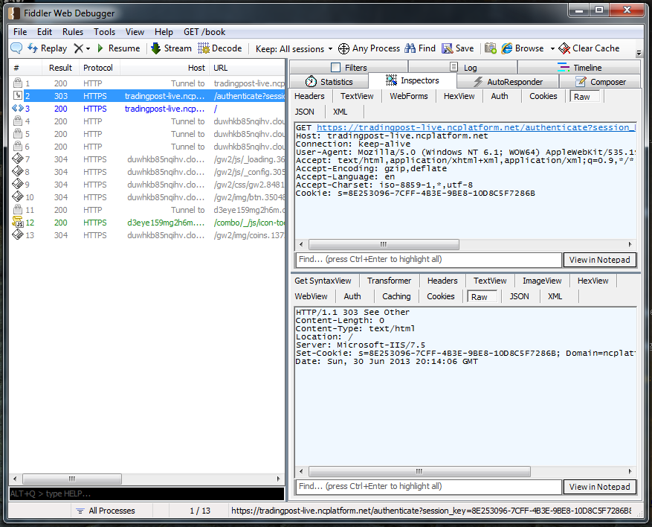Expand the toolbar overflow arrow
The height and width of the screenshot is (527, 652).
639,53
